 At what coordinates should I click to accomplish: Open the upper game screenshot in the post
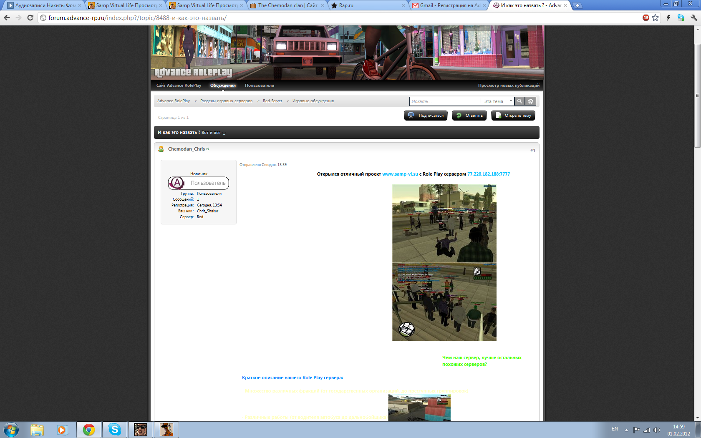(x=444, y=223)
